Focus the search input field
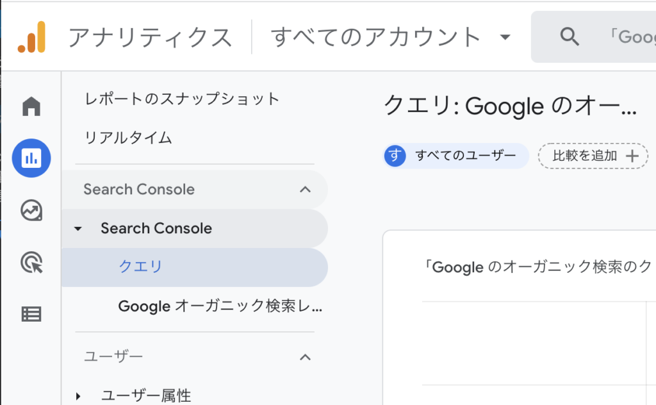Image resolution: width=656 pixels, height=405 pixels. click(x=594, y=37)
